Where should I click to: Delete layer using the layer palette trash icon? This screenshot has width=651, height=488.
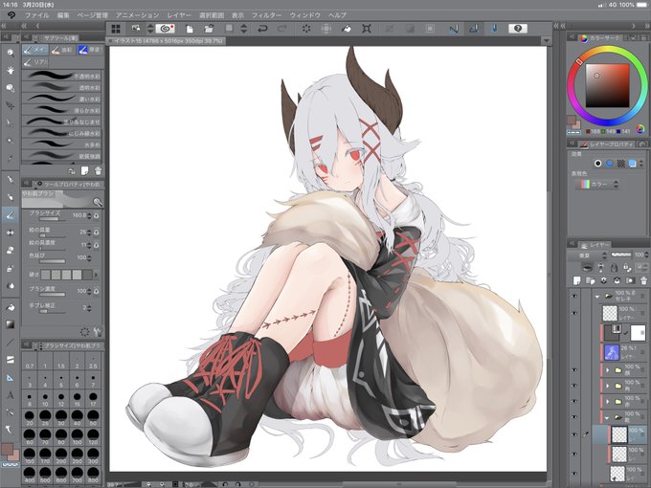[643, 281]
